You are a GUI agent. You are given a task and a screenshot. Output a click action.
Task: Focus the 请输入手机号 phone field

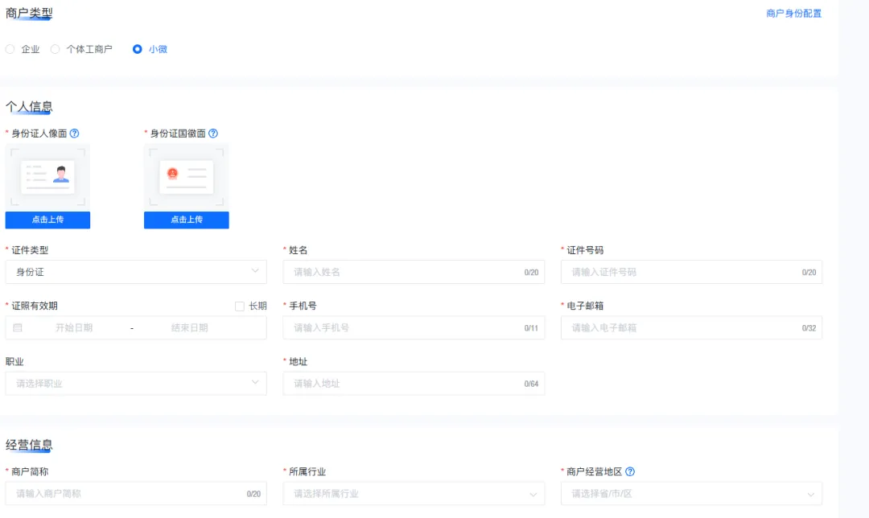pos(414,328)
